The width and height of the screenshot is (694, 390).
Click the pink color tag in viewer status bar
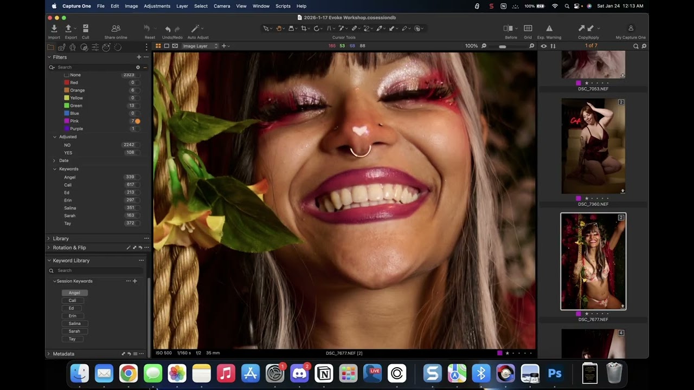click(500, 353)
